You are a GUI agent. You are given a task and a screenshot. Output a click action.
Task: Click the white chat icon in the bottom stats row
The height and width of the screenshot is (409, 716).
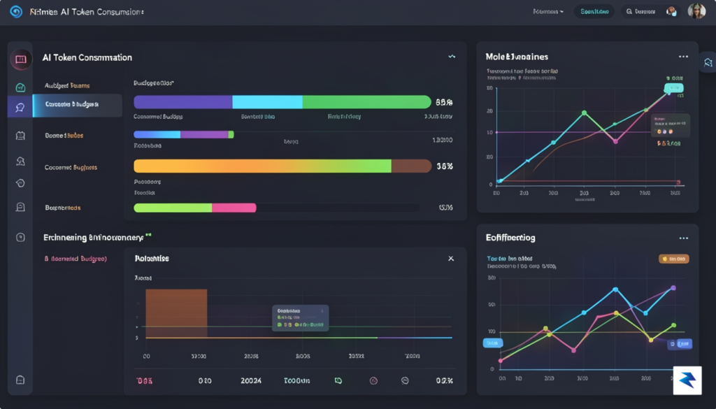pyautogui.click(x=405, y=380)
